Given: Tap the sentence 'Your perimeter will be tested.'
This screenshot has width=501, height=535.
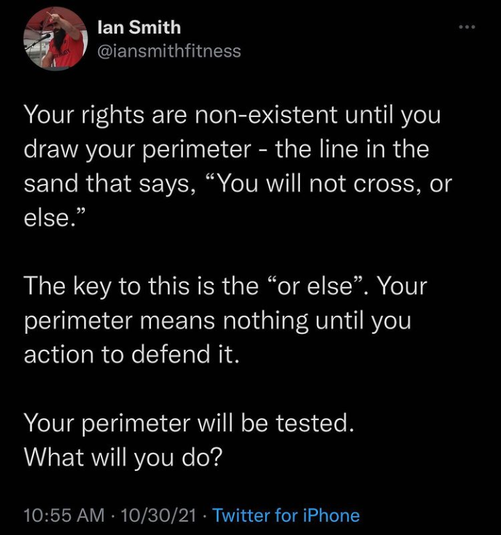Looking at the screenshot, I should pos(189,424).
